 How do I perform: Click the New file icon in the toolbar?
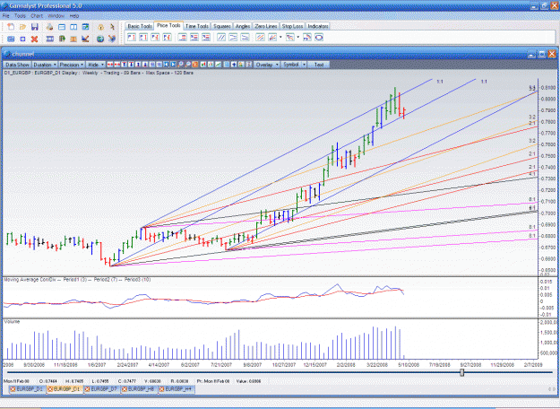pyautogui.click(x=11, y=27)
